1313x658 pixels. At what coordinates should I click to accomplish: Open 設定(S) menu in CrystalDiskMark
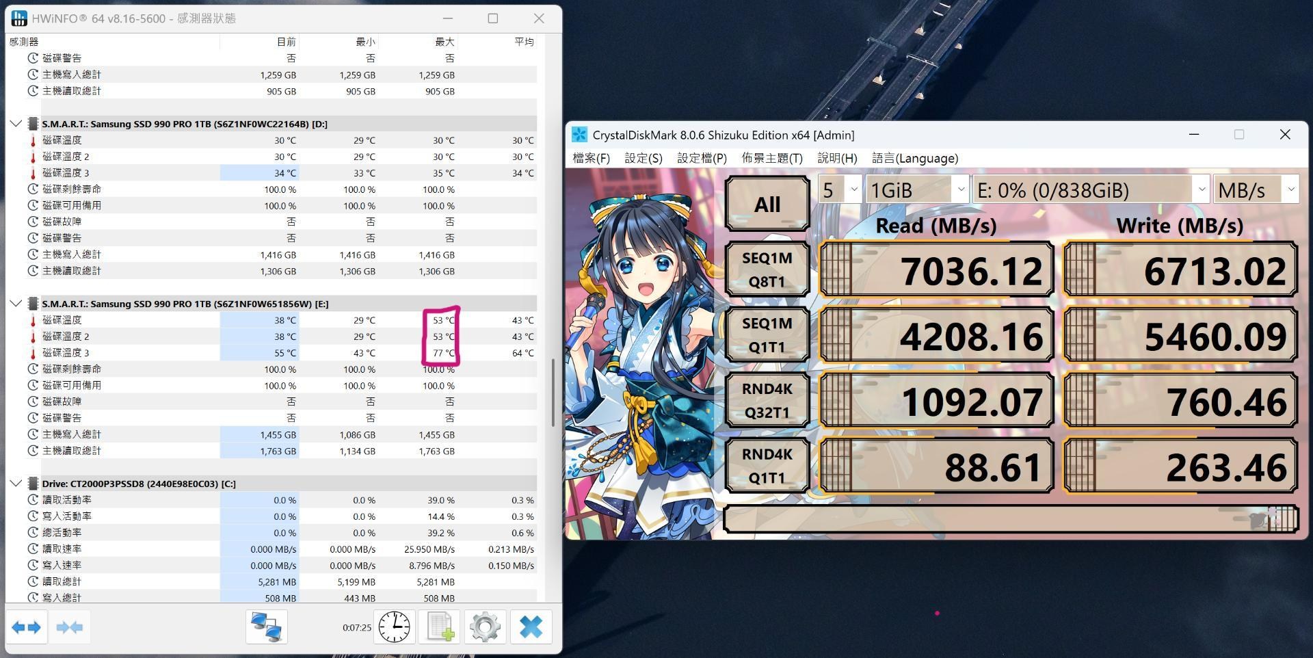coord(644,158)
